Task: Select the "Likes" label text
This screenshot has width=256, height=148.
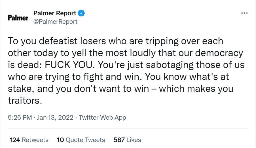Action: [x=134, y=140]
